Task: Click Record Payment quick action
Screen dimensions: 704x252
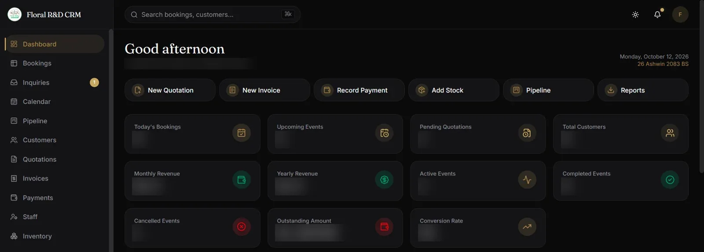Action: (359, 90)
